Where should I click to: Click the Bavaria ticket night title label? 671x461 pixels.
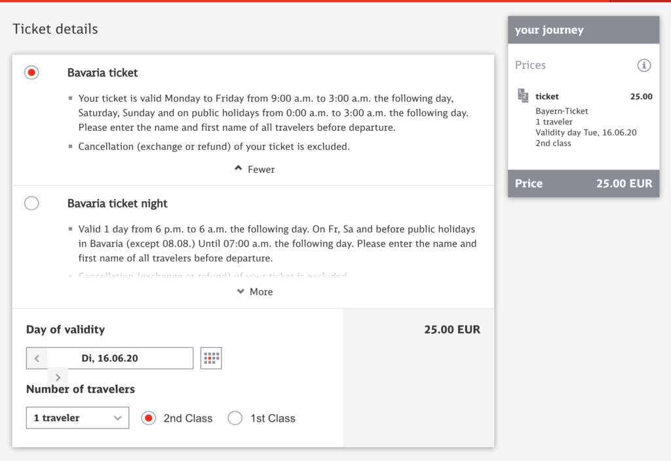click(x=117, y=204)
